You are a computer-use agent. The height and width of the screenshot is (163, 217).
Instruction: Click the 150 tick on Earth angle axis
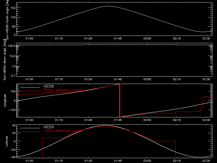[x=13, y=8]
